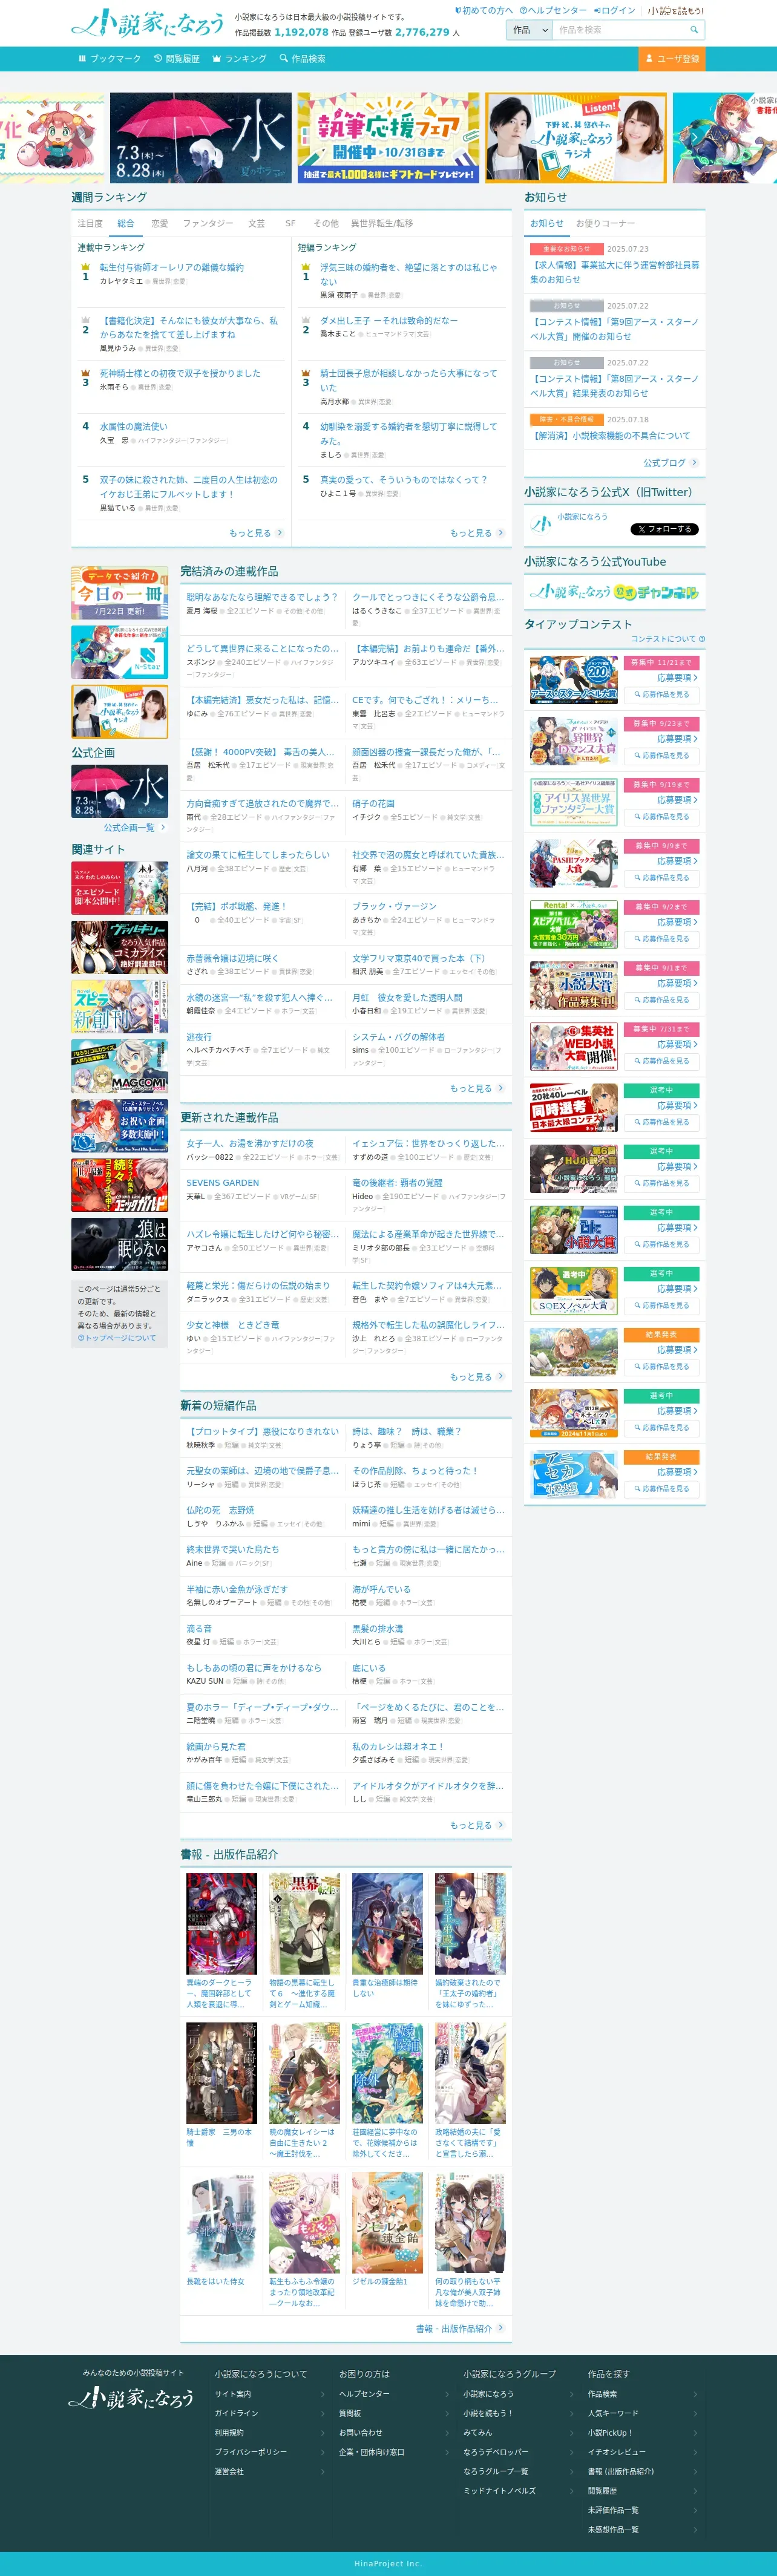
Task: Open the red umbrella 水 carousel banner
Action: coord(200,138)
